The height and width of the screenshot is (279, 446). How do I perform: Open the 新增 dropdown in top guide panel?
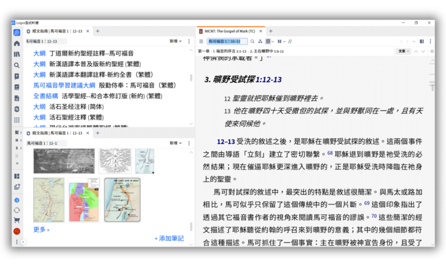(176, 41)
